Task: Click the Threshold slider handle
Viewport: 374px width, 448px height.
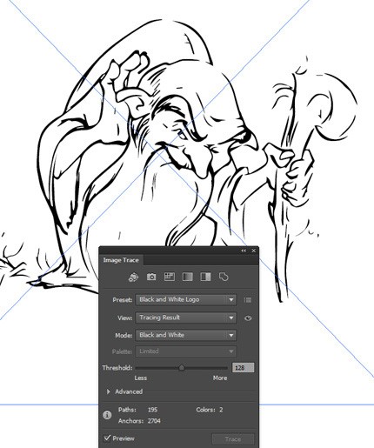Action: 182,368
